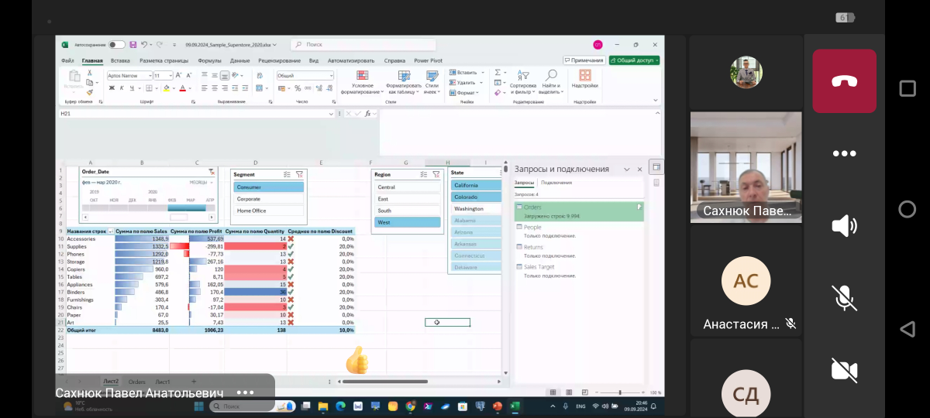Open the Aptos Narrow font dropdown
Image resolution: width=930 pixels, height=418 pixels.
[x=149, y=76]
